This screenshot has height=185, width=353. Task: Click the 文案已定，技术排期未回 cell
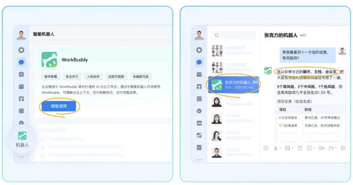(x=322, y=126)
